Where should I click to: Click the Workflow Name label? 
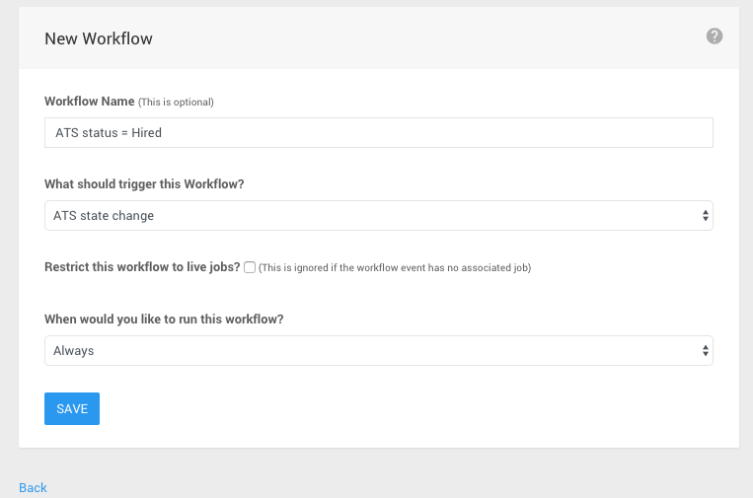90,102
